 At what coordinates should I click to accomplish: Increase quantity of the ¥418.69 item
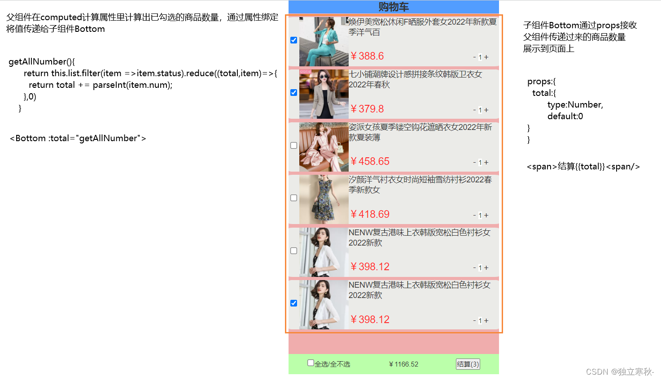[x=486, y=216]
